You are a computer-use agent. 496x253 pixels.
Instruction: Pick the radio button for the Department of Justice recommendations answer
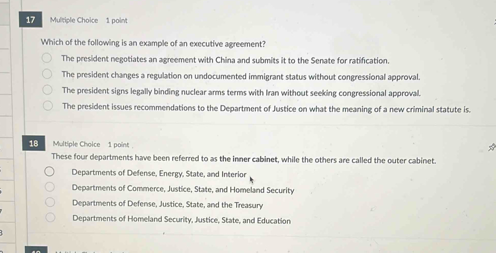click(x=47, y=107)
